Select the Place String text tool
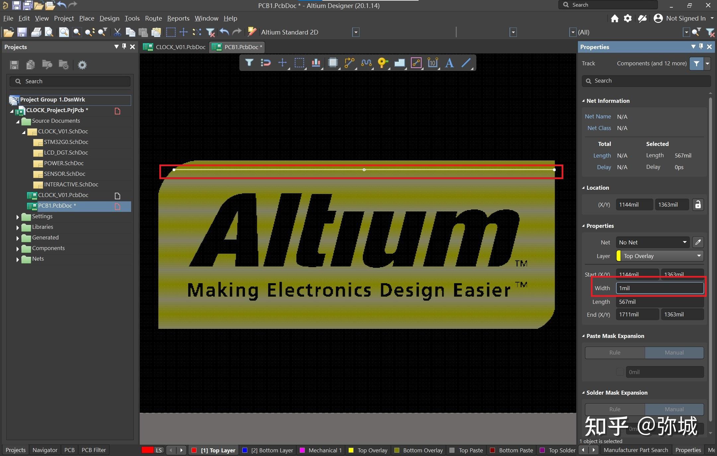 coord(449,63)
